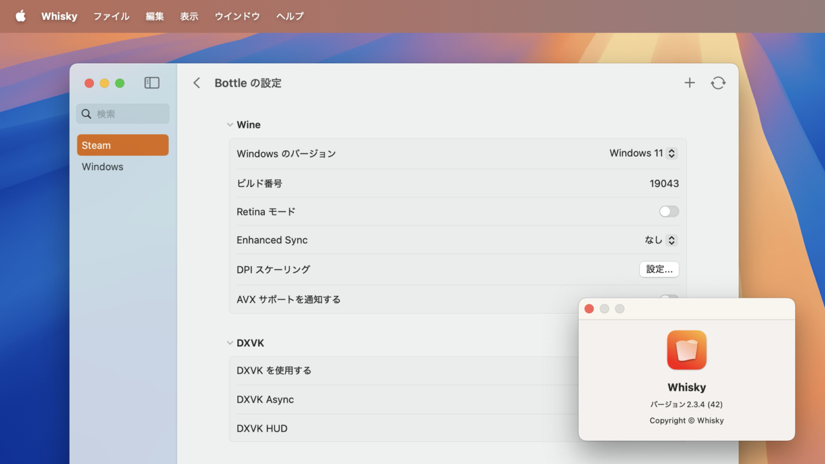The width and height of the screenshot is (825, 464).
Task: Collapse the DXVK section
Action: click(x=230, y=343)
